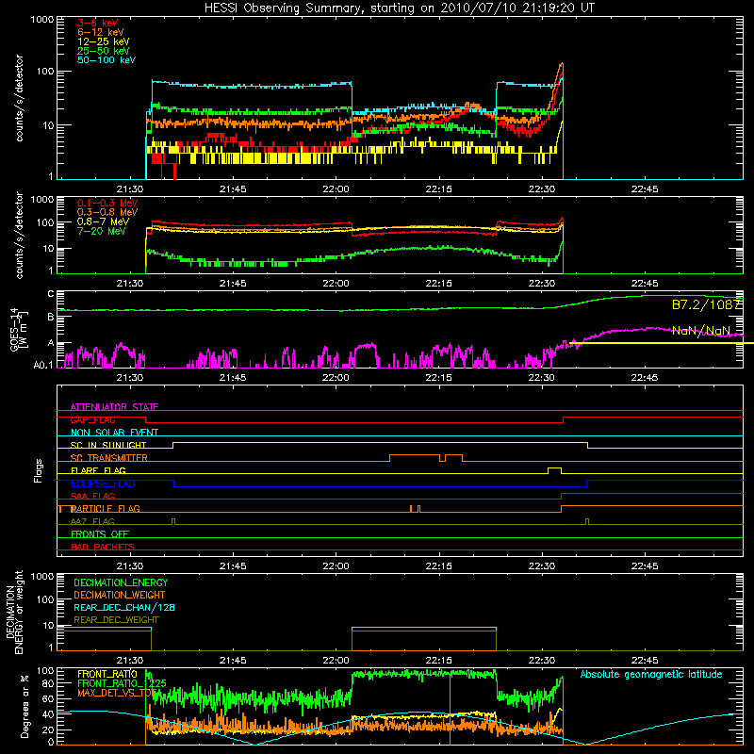Select the 6-12 keV legend label
The image size is (754, 754).
pos(100,32)
